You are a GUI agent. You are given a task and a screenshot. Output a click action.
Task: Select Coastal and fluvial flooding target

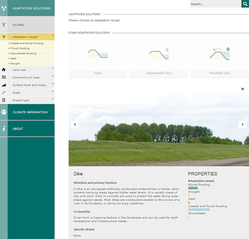click(27, 43)
